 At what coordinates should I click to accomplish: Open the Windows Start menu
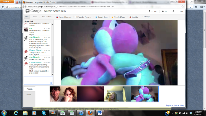4,113
